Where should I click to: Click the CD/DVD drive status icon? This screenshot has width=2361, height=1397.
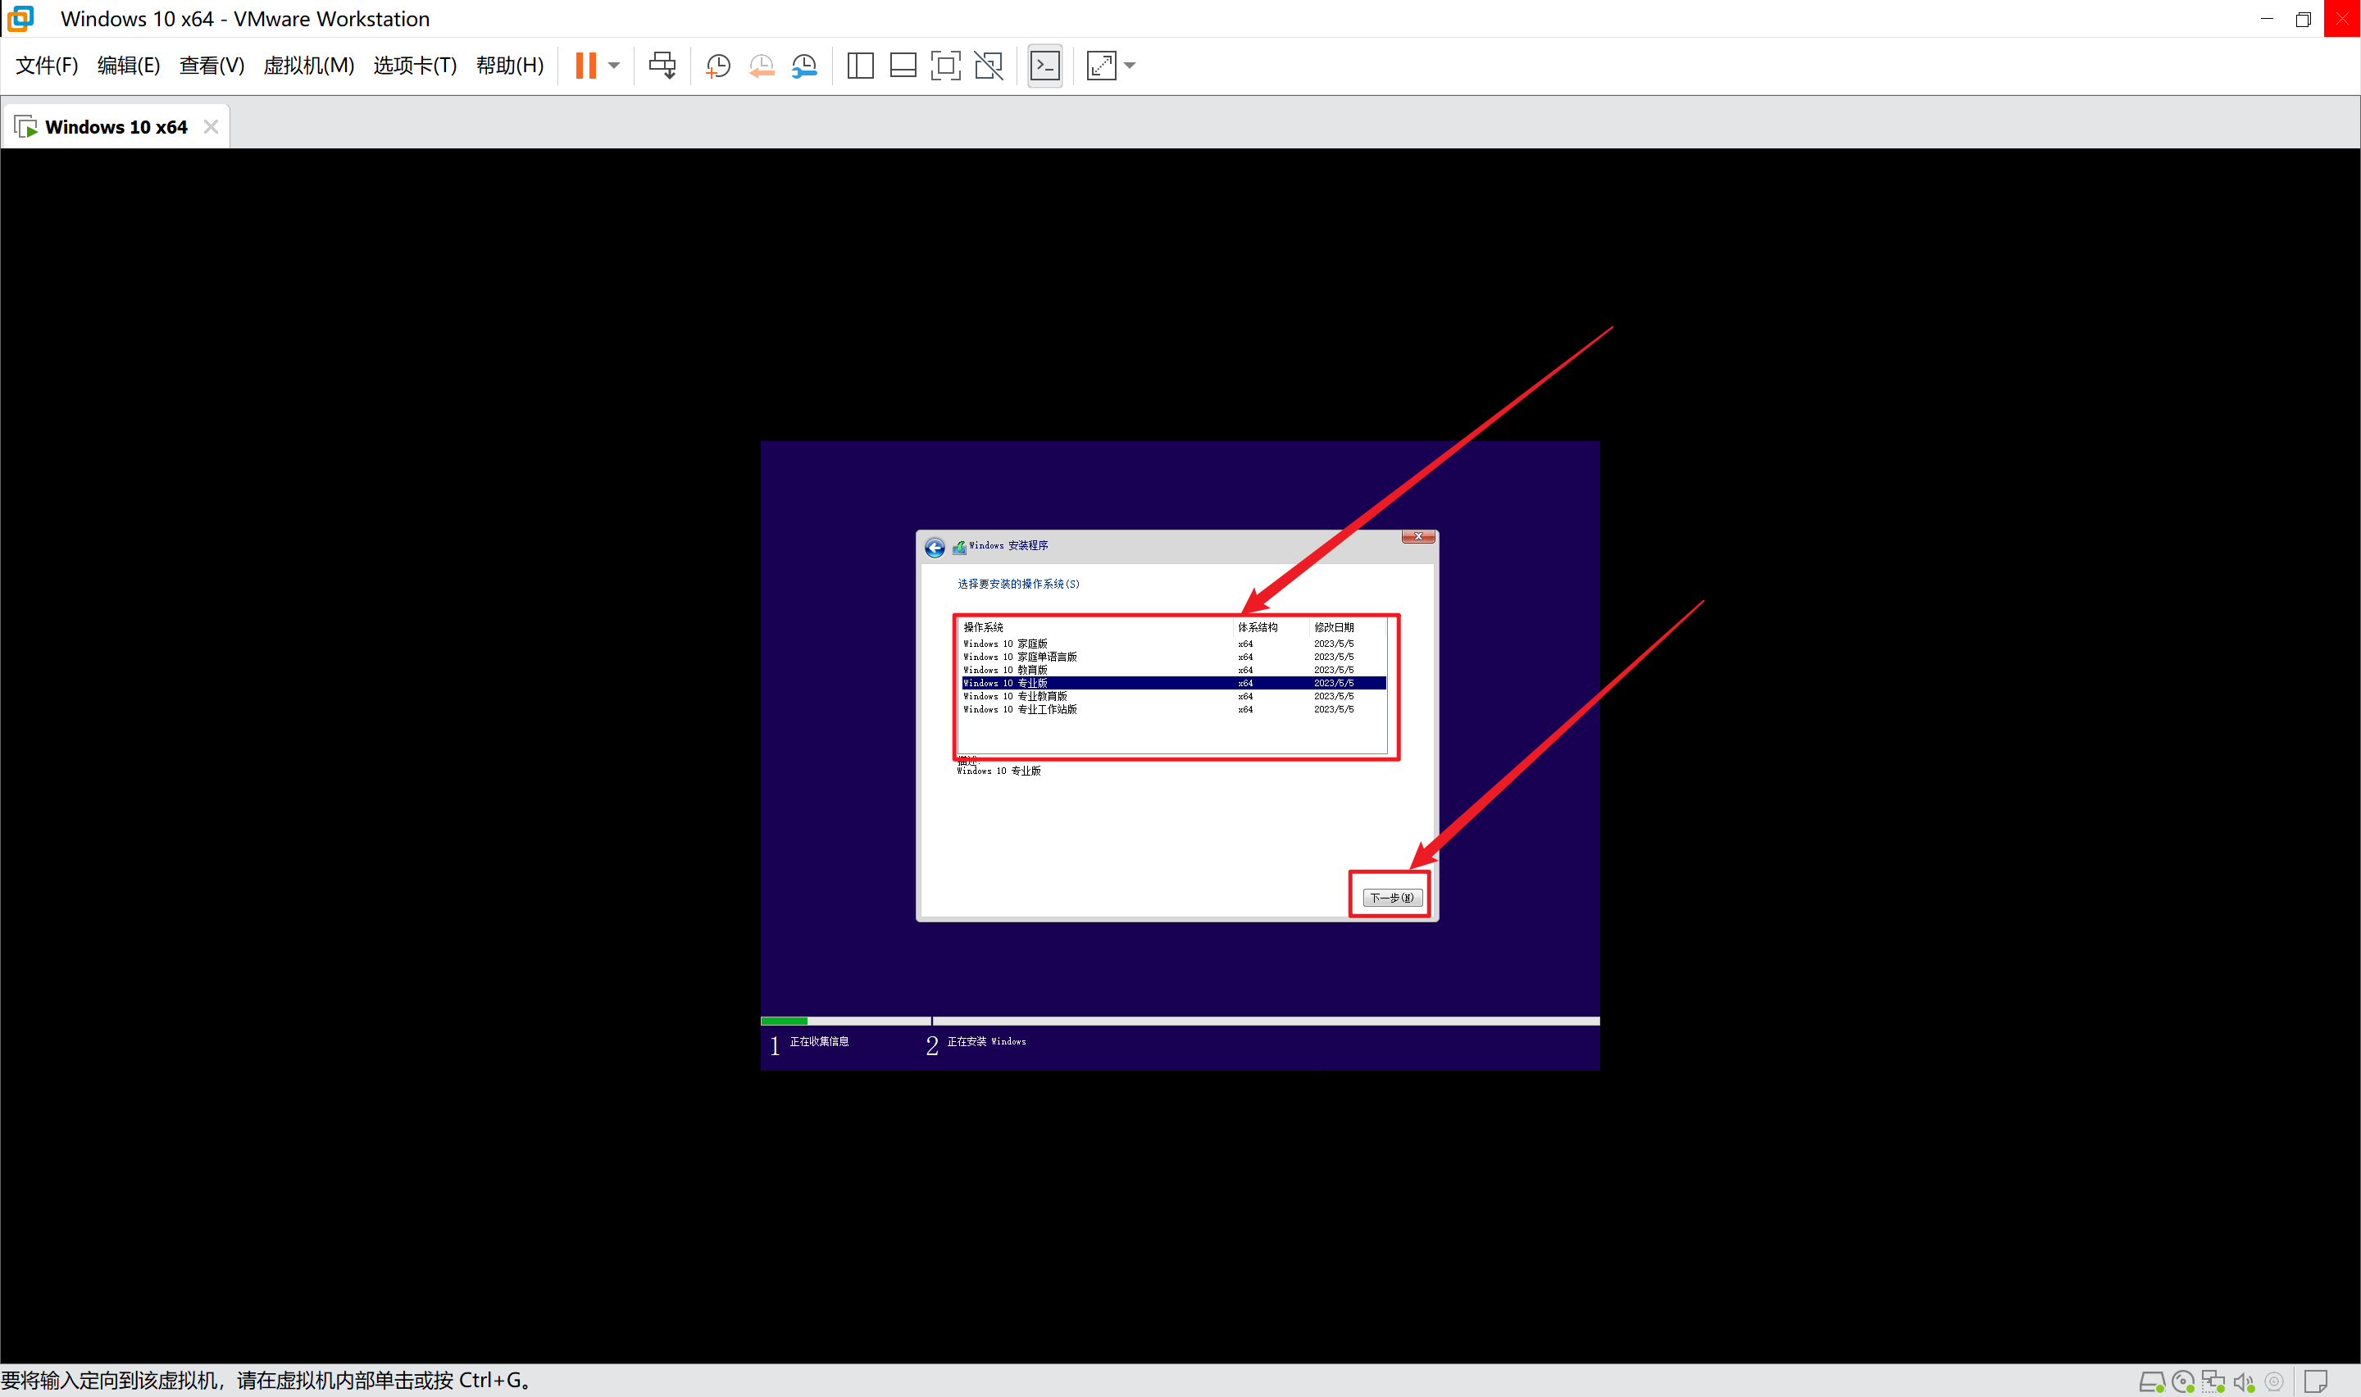pyautogui.click(x=2183, y=1381)
